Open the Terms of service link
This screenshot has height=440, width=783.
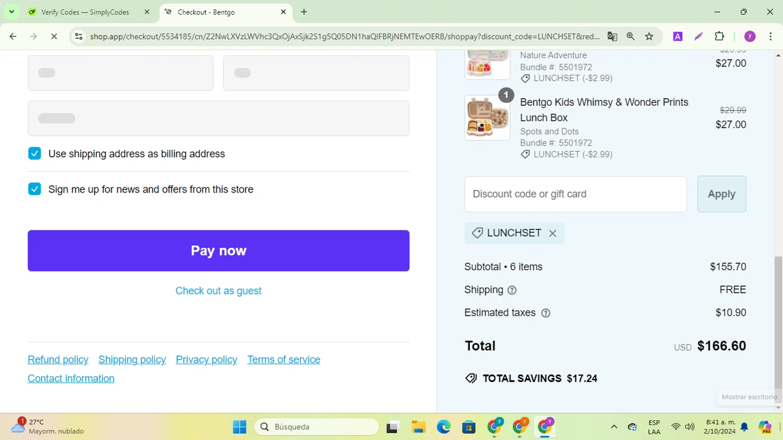[283, 360]
